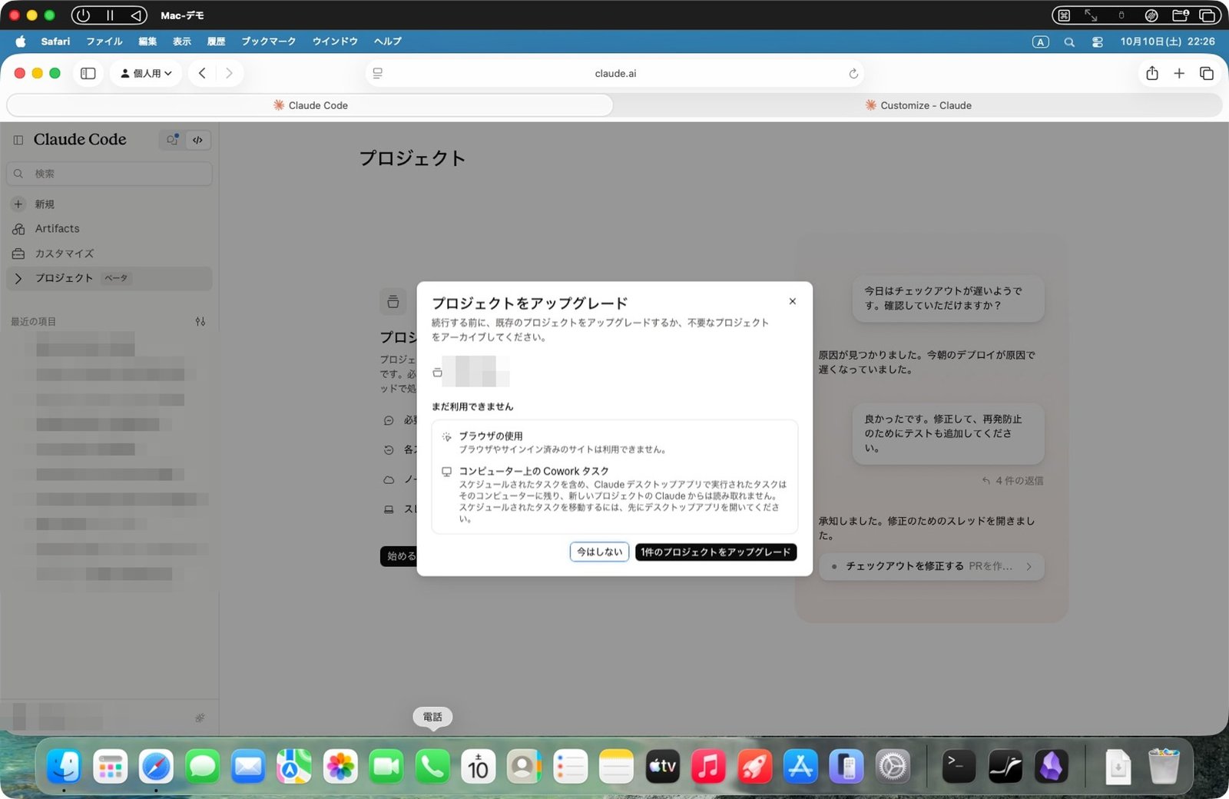
Task: Open the recent items filter icon
Action: click(x=200, y=321)
